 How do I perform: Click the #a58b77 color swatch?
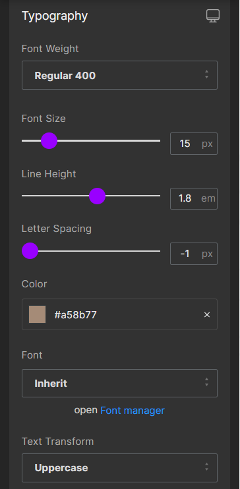[x=37, y=314]
